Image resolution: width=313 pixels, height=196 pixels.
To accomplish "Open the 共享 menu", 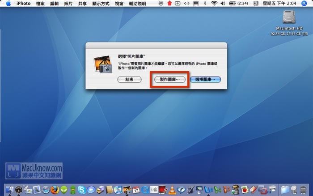I will pos(82,4).
